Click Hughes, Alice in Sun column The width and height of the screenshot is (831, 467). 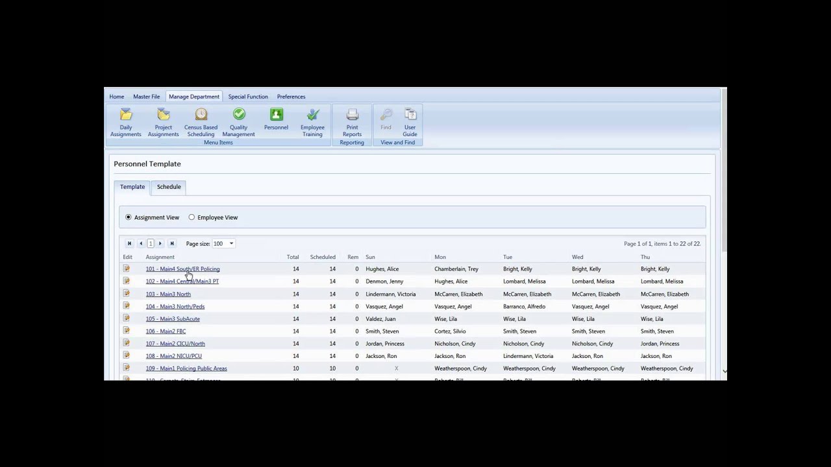(382, 269)
